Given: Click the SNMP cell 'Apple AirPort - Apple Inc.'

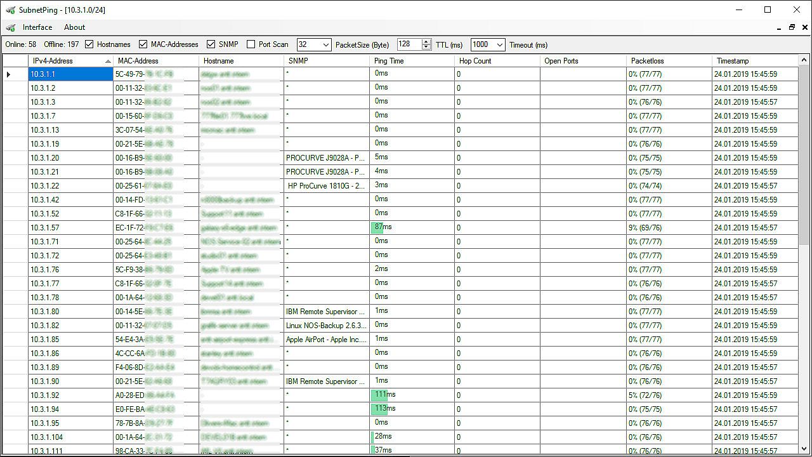Looking at the screenshot, I should click(x=327, y=340).
